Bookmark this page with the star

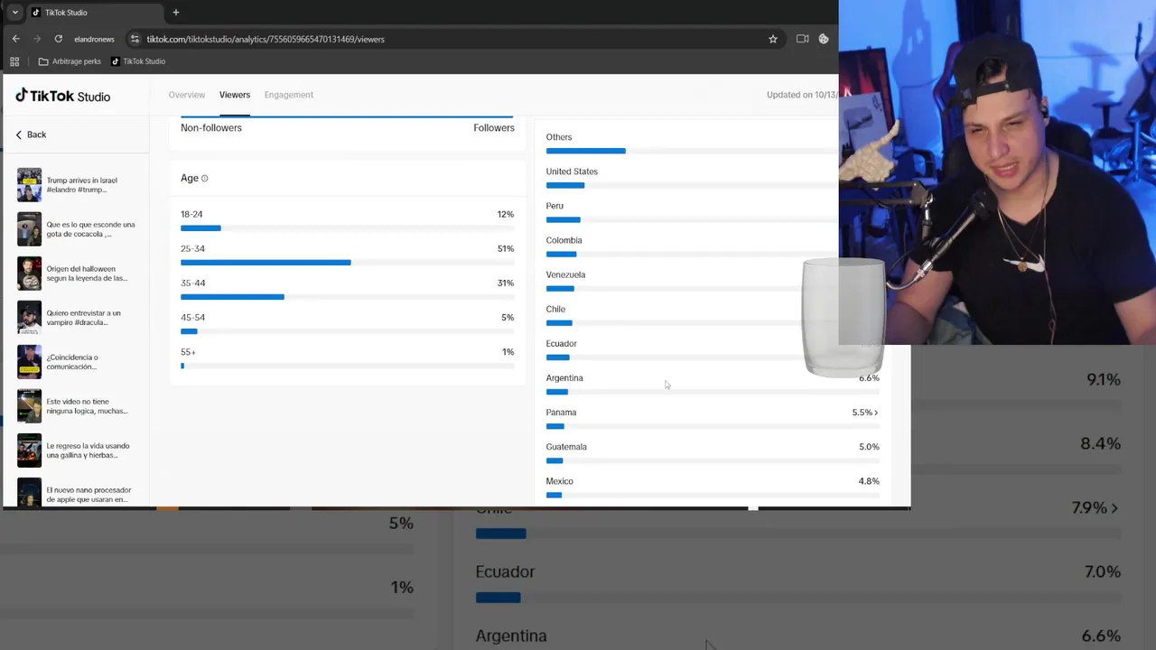(773, 39)
